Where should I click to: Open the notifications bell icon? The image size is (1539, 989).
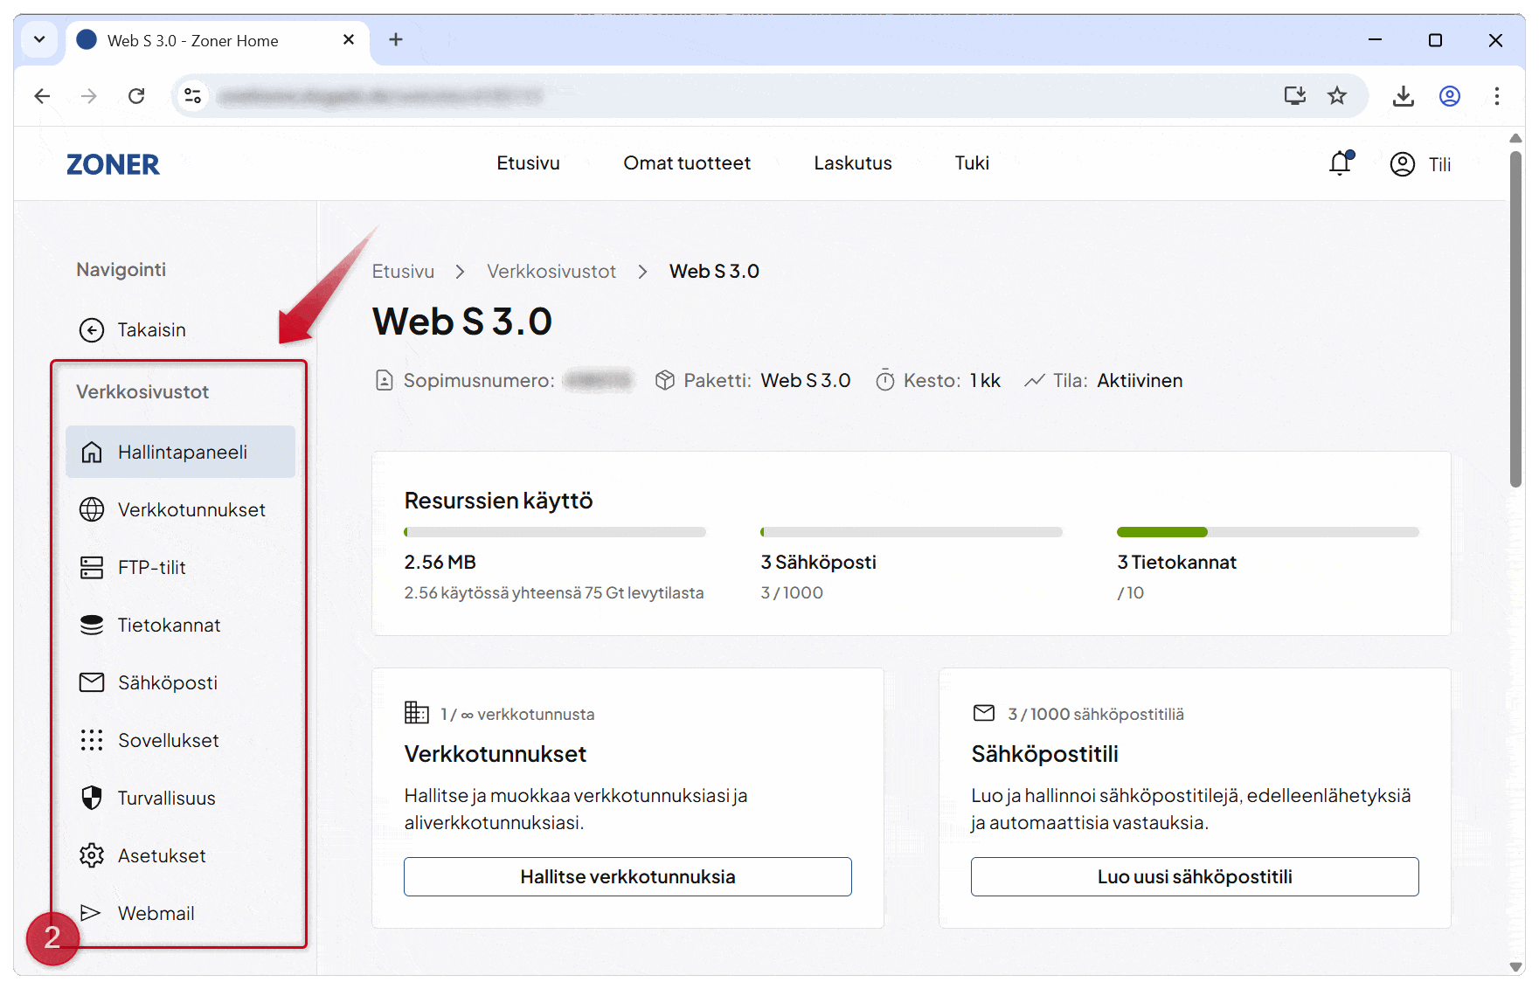pos(1340,163)
